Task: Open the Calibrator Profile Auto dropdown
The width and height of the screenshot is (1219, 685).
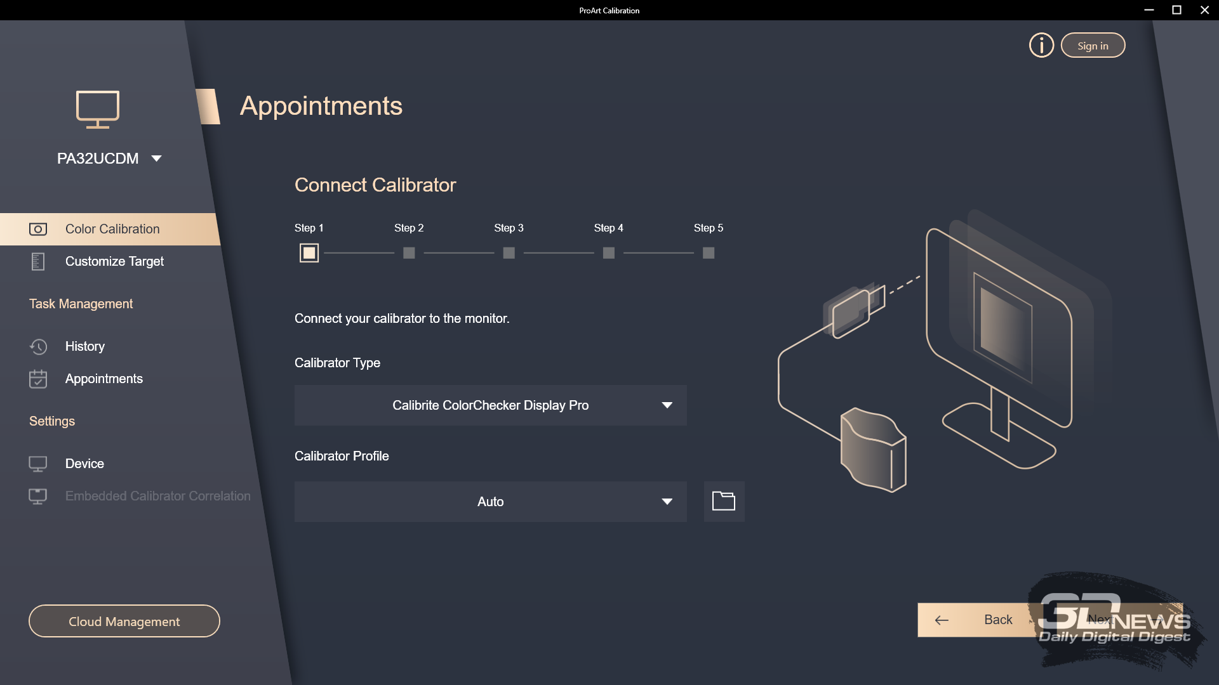Action: click(x=490, y=502)
